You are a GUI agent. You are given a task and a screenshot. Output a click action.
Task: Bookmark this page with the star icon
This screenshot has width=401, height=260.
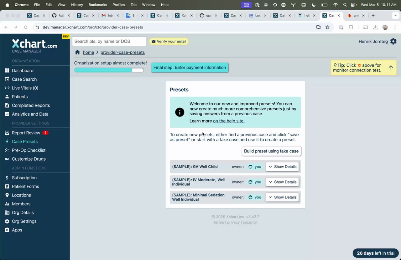327,27
